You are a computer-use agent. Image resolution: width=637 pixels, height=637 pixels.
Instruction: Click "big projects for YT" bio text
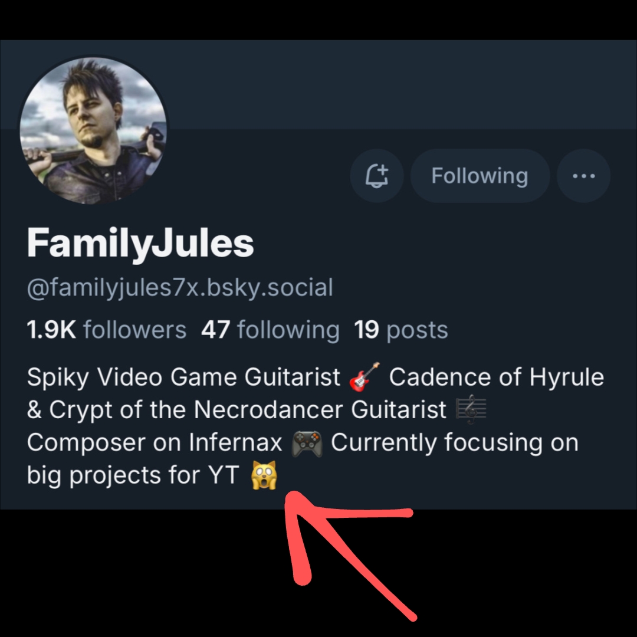[x=132, y=476]
